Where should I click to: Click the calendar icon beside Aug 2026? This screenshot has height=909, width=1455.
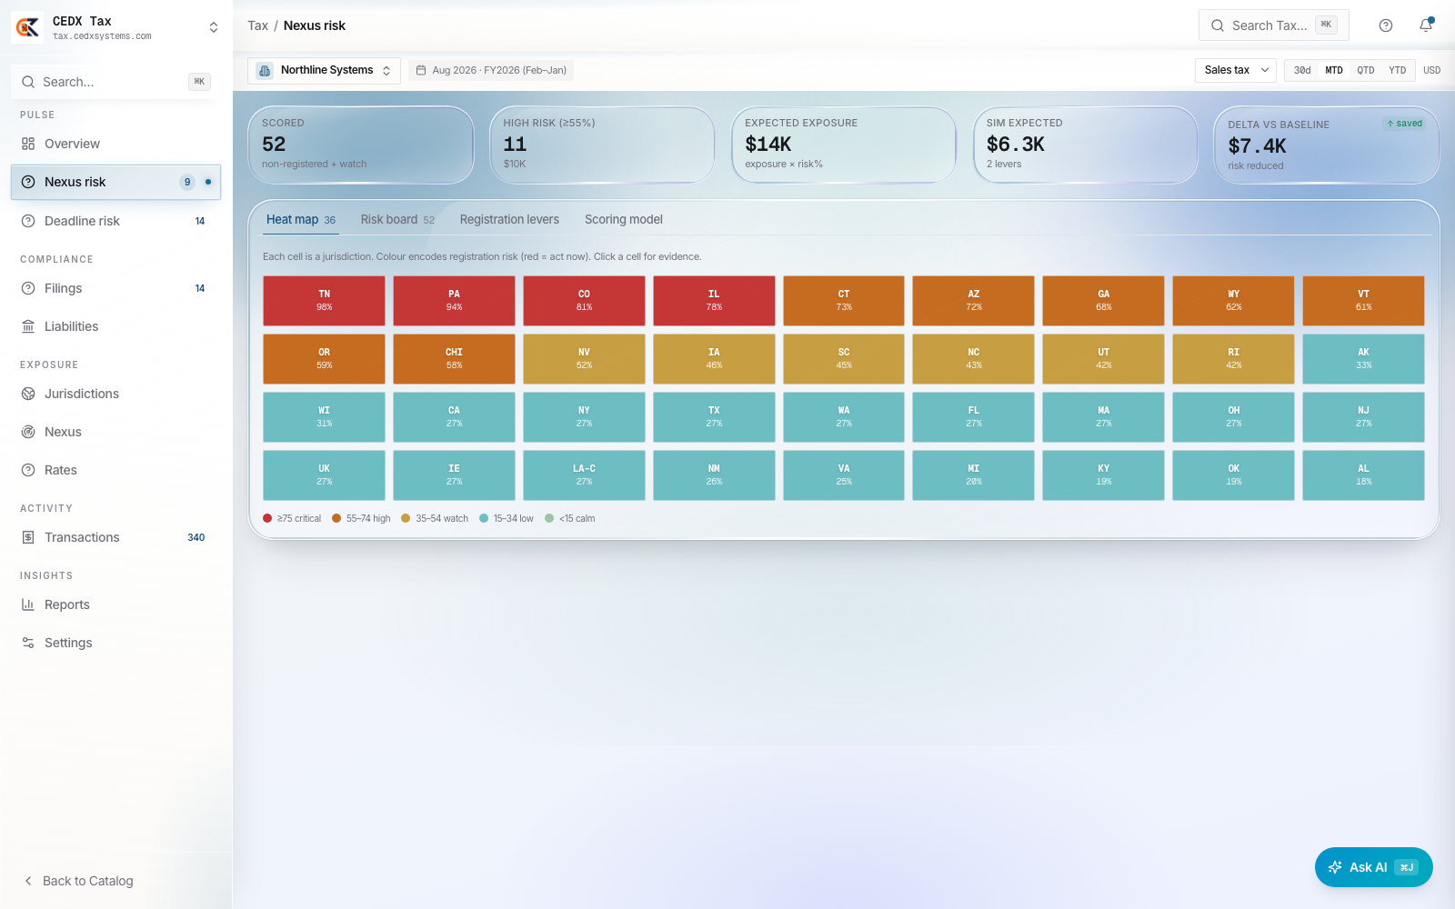[421, 70]
